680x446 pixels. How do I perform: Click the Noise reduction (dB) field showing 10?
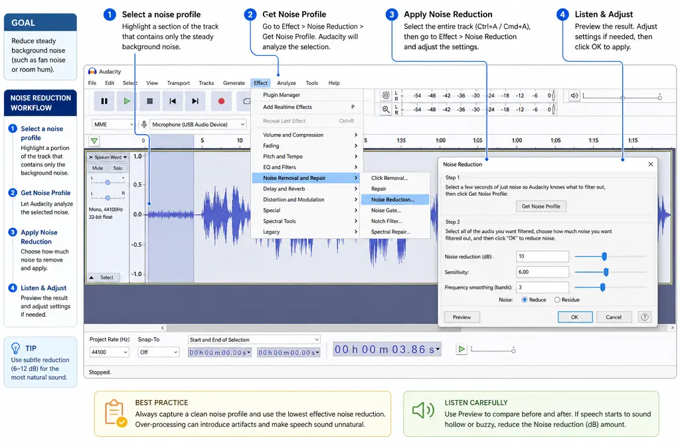pos(543,257)
